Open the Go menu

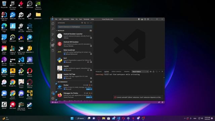pyautogui.click(x=77, y=19)
